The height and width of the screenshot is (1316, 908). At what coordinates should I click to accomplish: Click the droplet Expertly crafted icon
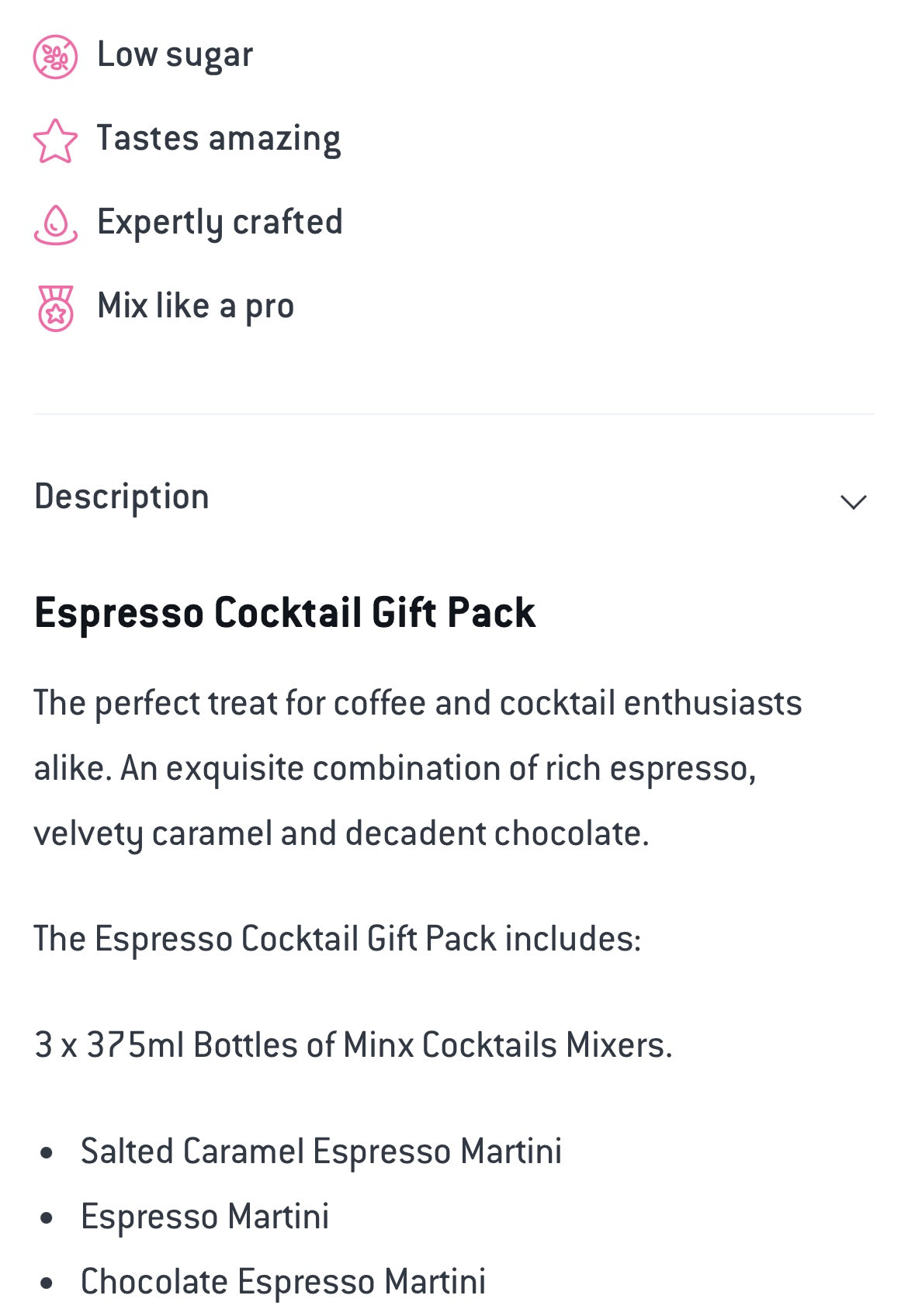55,224
